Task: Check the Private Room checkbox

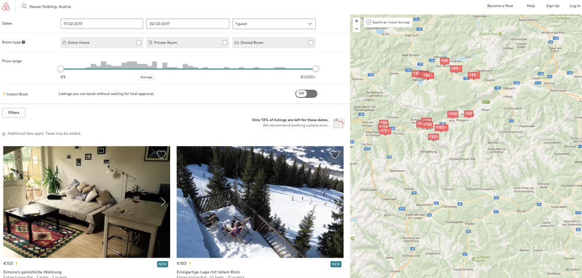Action: pos(225,43)
